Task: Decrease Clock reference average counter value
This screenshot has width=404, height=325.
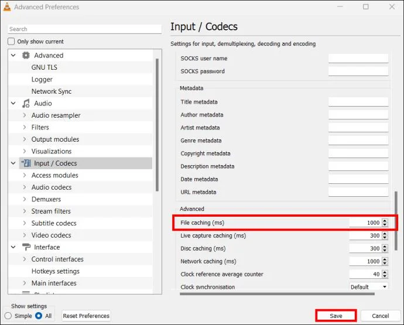Action: 385,276
